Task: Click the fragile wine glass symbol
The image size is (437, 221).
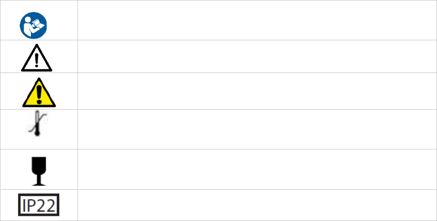Action: [39, 171]
